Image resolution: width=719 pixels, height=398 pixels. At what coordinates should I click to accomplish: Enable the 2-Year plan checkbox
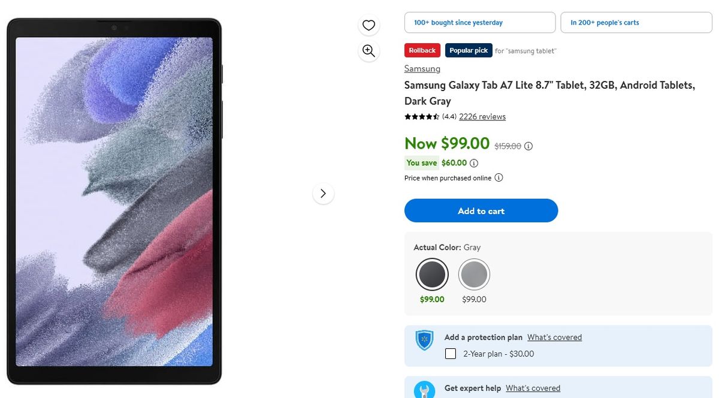450,354
